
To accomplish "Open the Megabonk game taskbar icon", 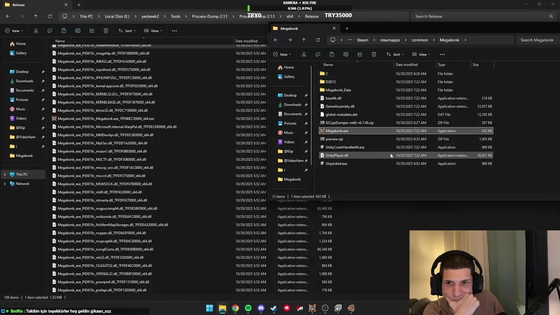I will (312, 308).
